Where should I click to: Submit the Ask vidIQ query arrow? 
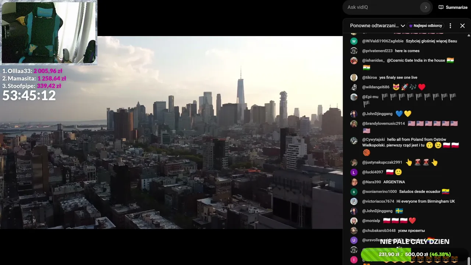[x=426, y=7]
